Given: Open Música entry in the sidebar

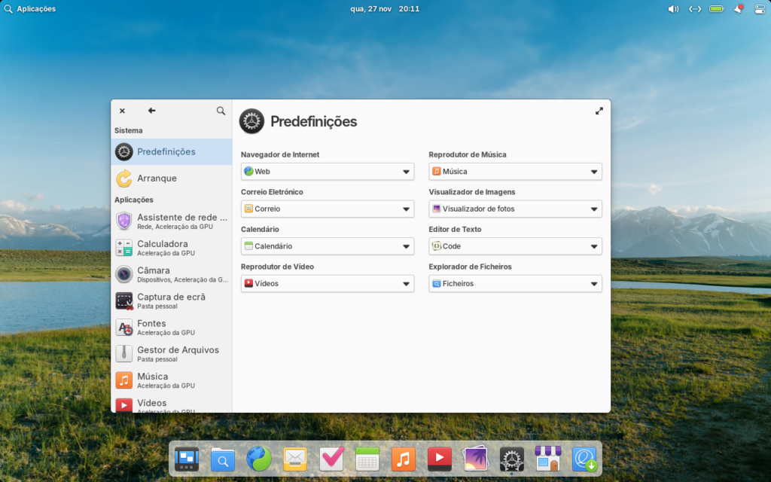Looking at the screenshot, I should (x=172, y=380).
